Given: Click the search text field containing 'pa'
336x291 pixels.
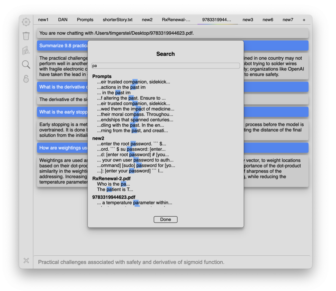Looking at the screenshot, I should (165, 66).
